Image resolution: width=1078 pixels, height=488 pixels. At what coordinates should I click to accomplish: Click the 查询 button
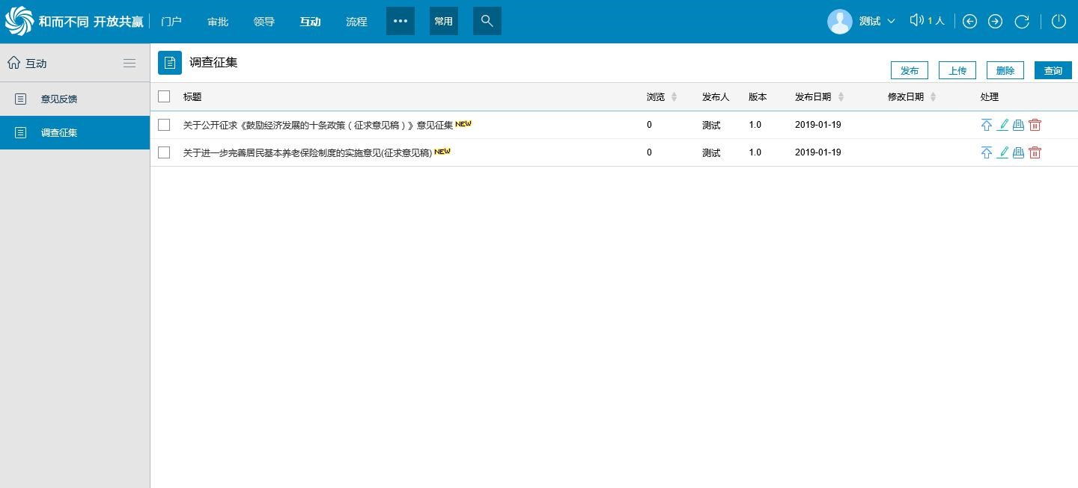pos(1053,70)
